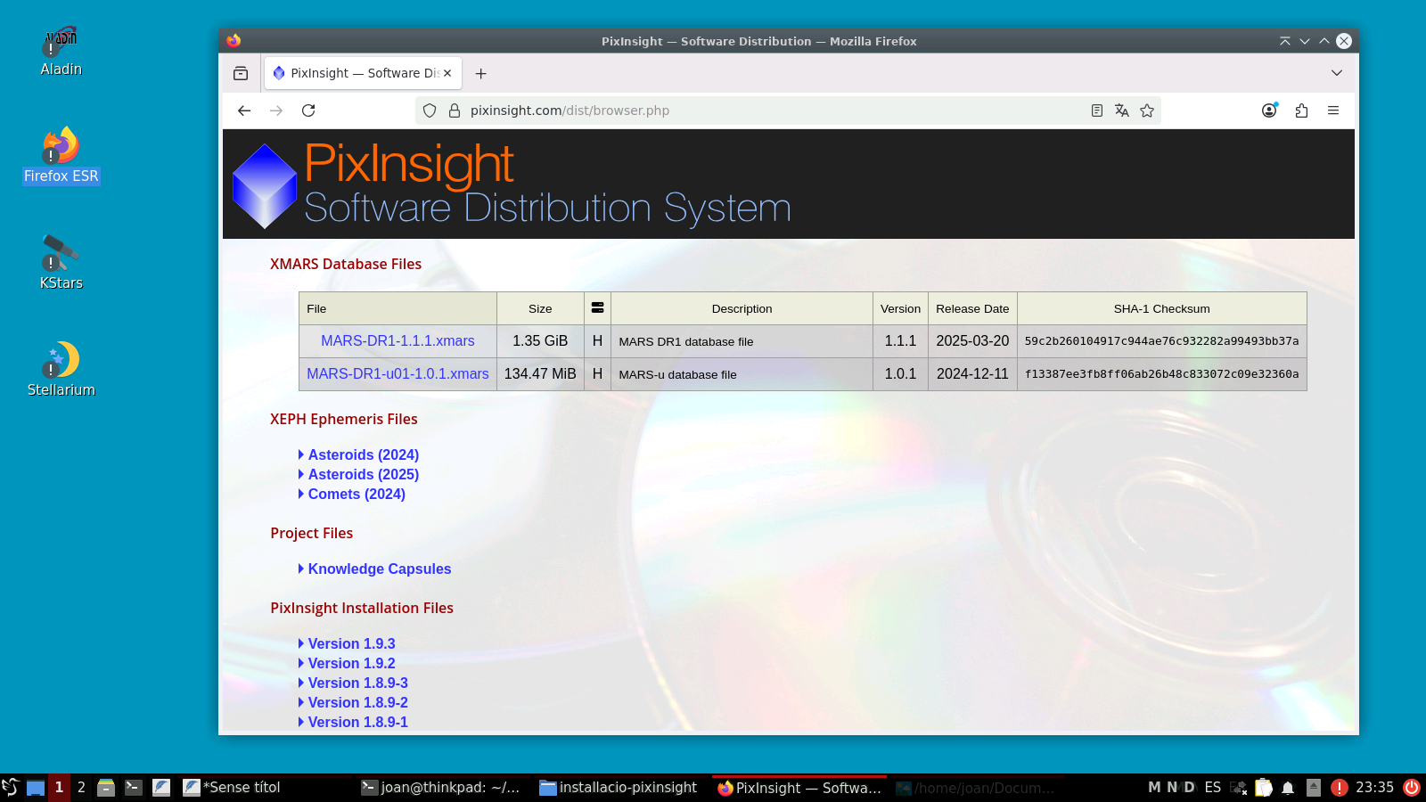The width and height of the screenshot is (1426, 802).
Task: Open the Firefox account icon
Action: click(x=1269, y=110)
